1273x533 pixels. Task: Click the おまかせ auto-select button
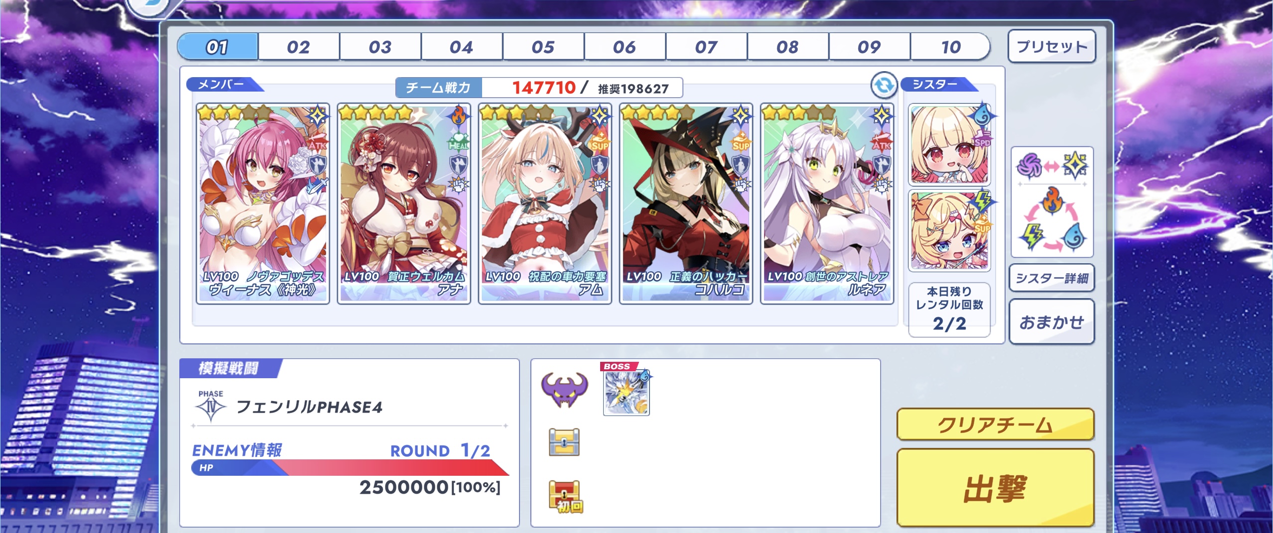[1052, 322]
